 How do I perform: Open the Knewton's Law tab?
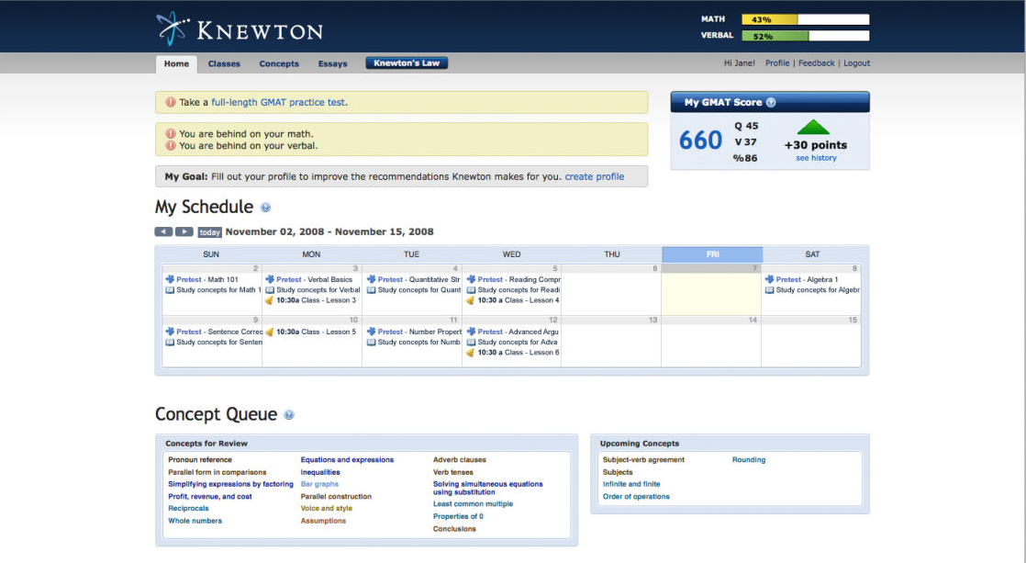[407, 62]
